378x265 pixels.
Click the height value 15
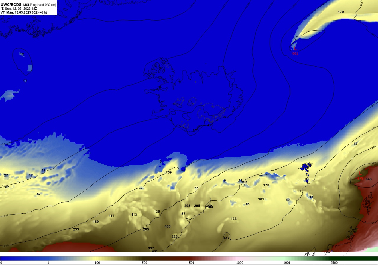click(x=311, y=197)
